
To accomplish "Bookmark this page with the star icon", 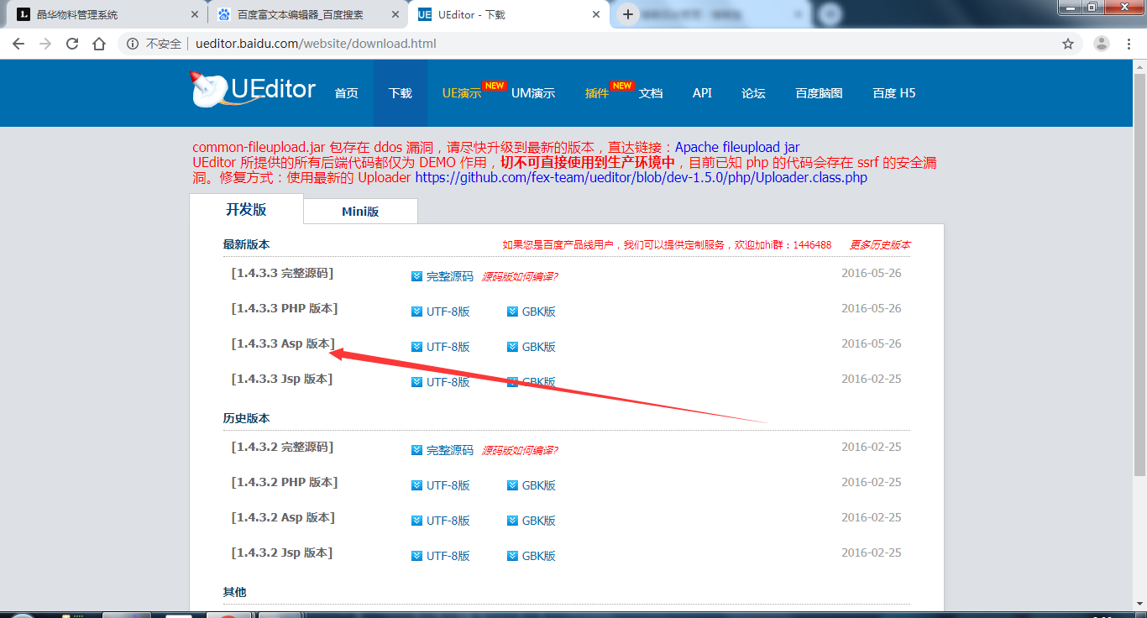I will click(x=1068, y=44).
